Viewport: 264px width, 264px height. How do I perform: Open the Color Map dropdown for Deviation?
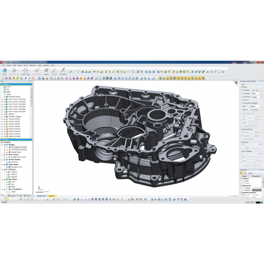point(256,90)
